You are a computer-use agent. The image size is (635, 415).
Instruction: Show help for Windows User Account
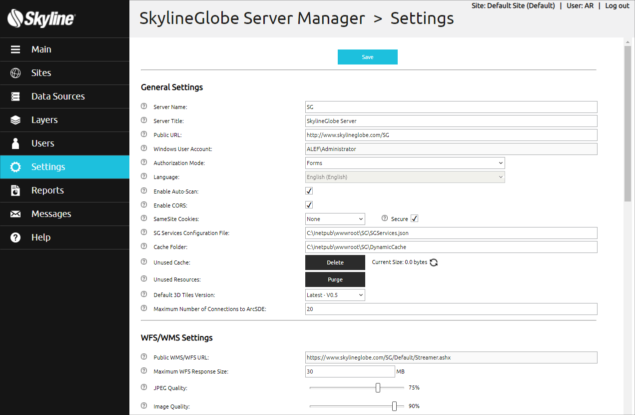[144, 148]
